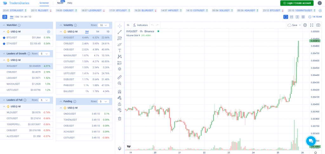325x154 pixels.
Task: Open the emoji icons tool
Action: pos(120,69)
